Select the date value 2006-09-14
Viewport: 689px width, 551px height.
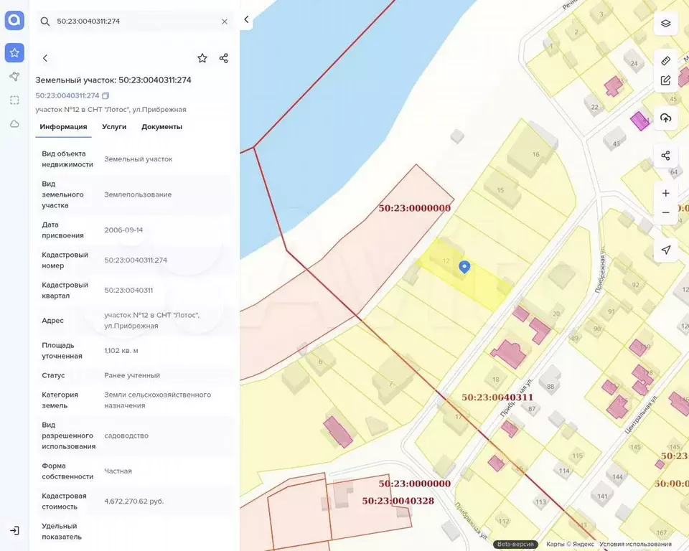point(123,230)
